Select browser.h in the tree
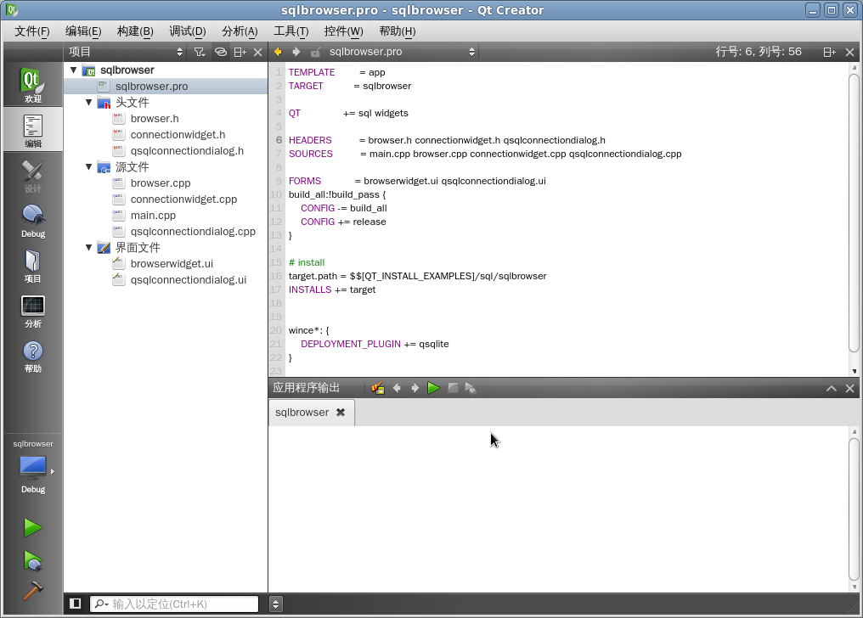This screenshot has height=618, width=863. [x=154, y=119]
